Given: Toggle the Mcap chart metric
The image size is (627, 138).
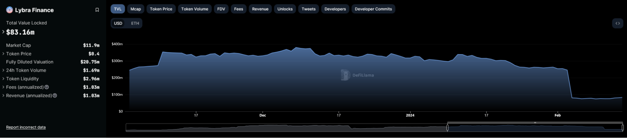Looking at the screenshot, I should tap(135, 9).
